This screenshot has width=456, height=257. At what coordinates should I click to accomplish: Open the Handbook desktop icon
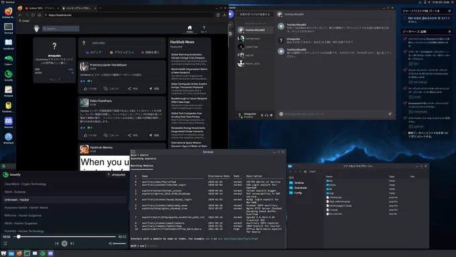pyautogui.click(x=9, y=43)
